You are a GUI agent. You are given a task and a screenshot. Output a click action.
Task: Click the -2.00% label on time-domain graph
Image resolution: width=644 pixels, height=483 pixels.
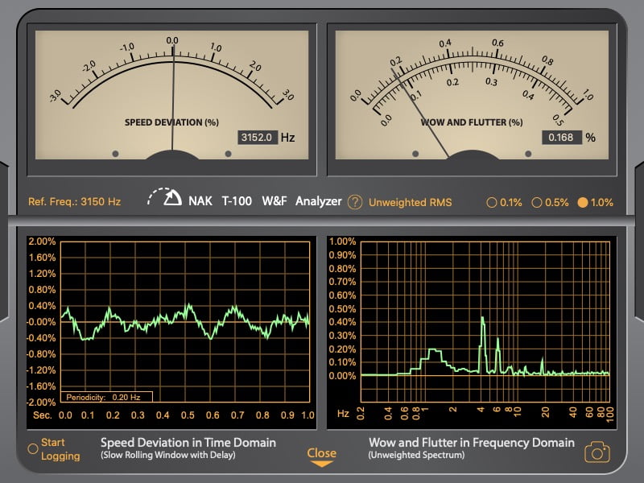(x=41, y=402)
